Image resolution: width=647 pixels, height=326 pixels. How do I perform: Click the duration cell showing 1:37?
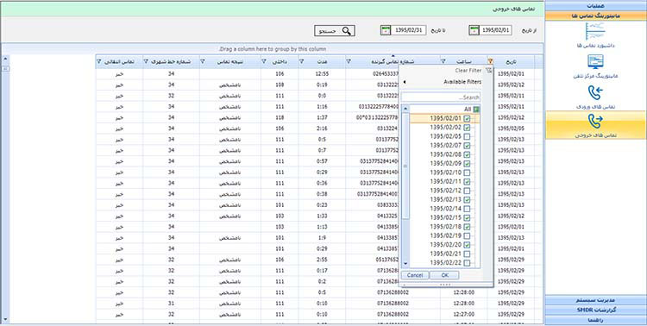pyautogui.click(x=322, y=117)
